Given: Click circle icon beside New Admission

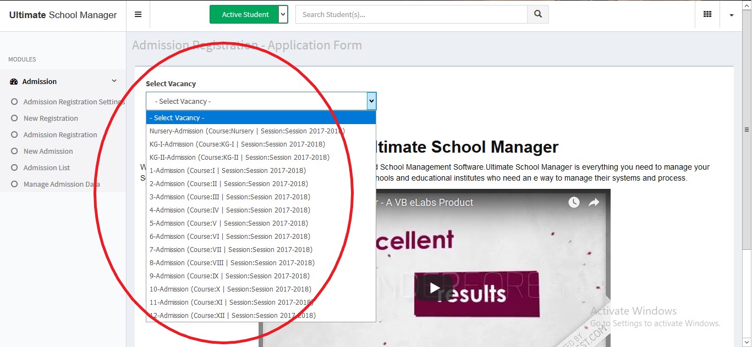Looking at the screenshot, I should 14,151.
